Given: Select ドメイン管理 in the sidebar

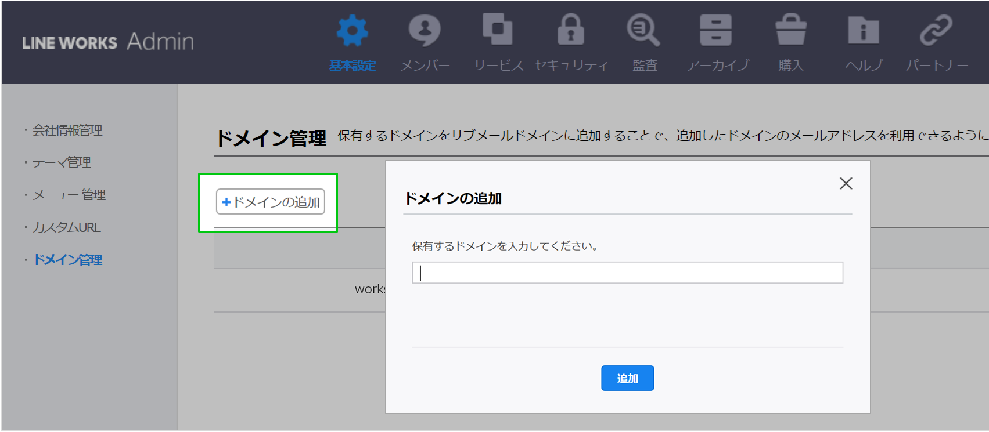Looking at the screenshot, I should [68, 260].
